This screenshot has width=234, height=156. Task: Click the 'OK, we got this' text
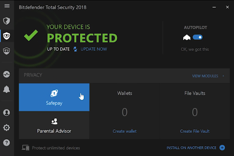(195, 49)
